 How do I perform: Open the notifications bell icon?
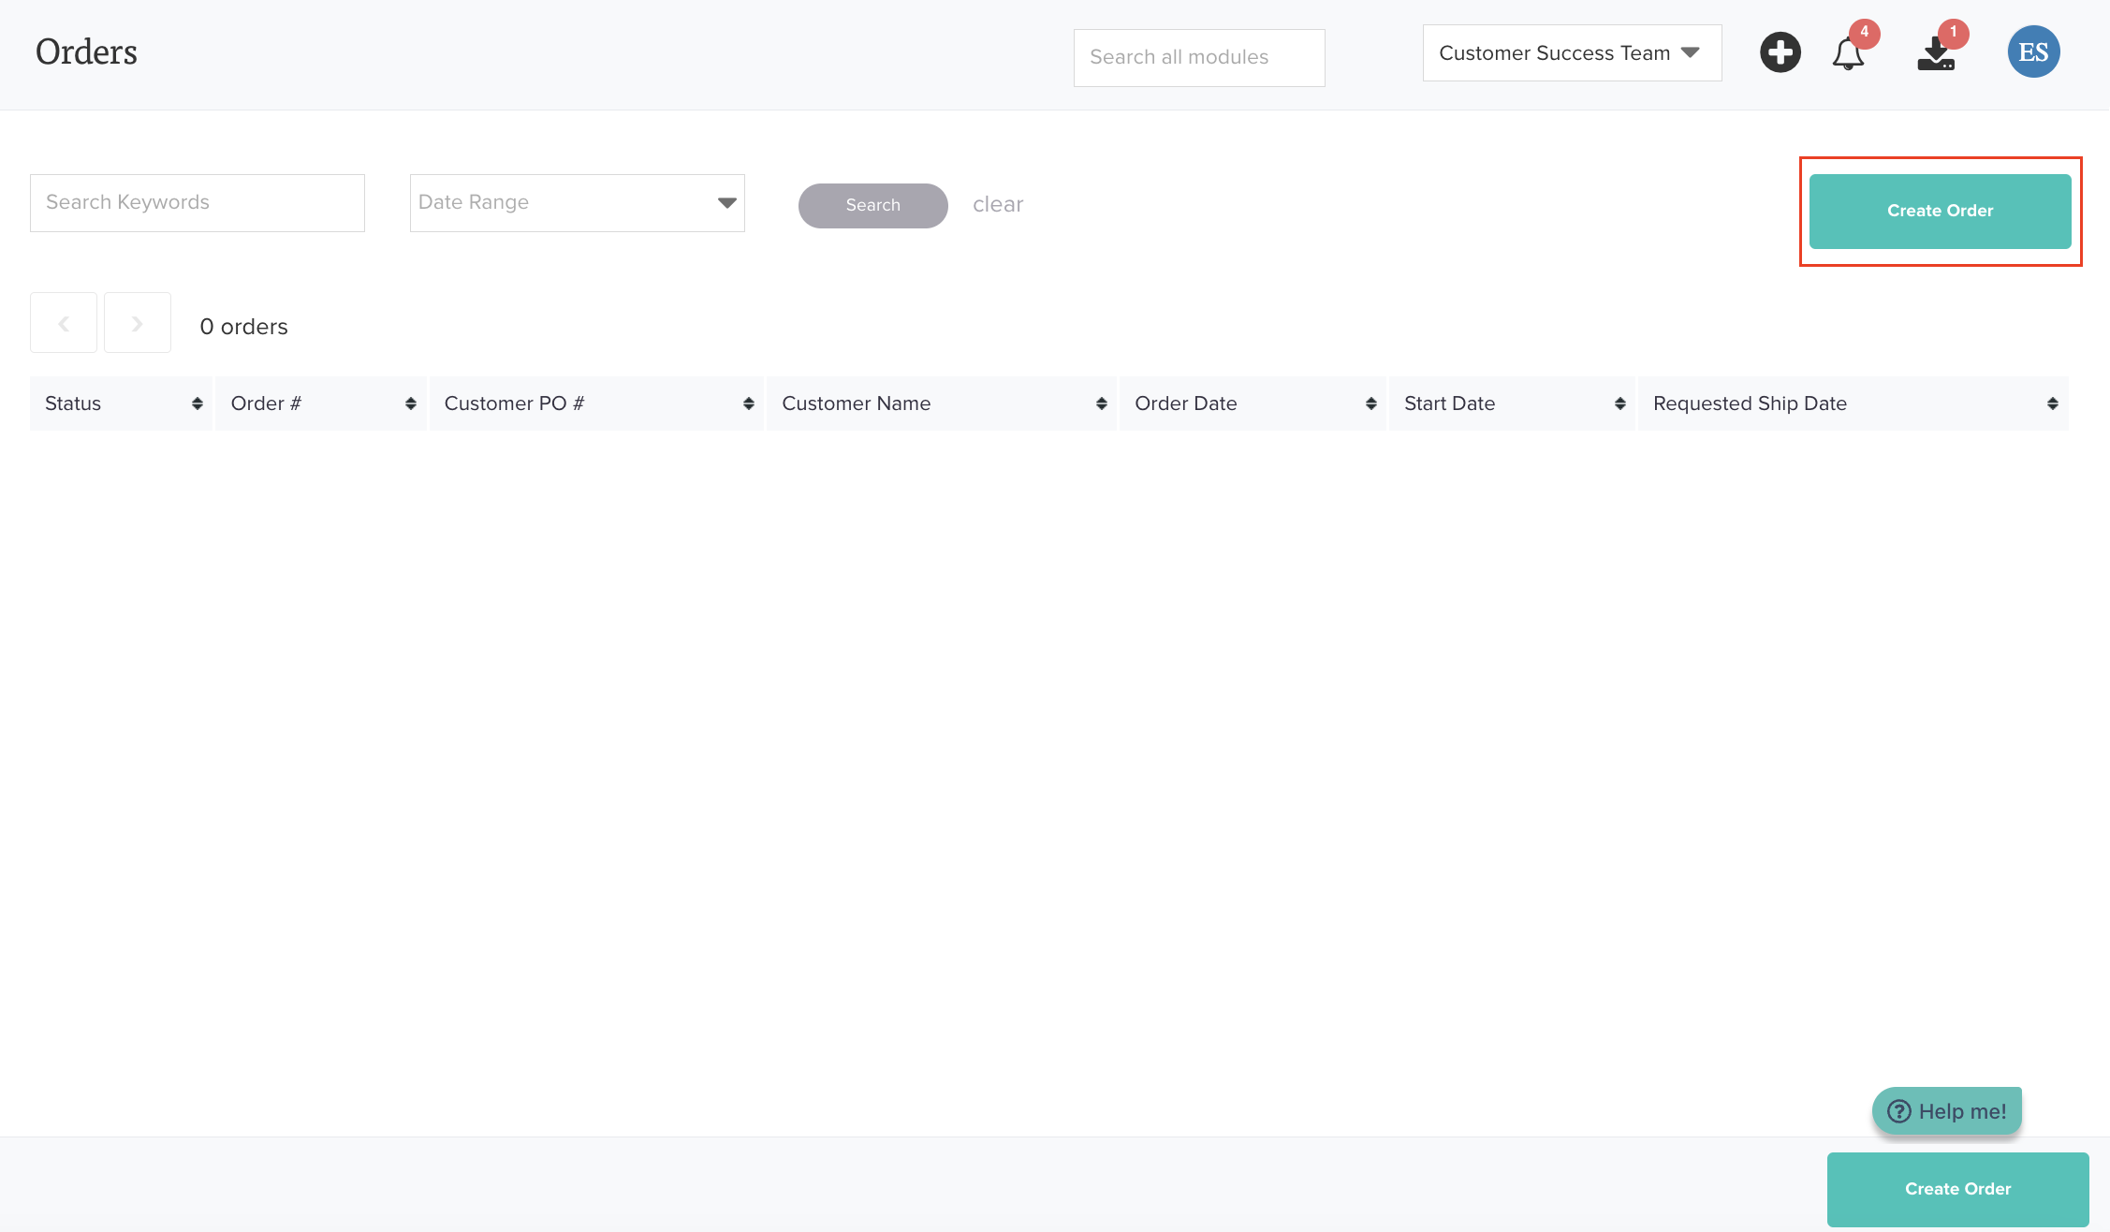click(x=1848, y=53)
